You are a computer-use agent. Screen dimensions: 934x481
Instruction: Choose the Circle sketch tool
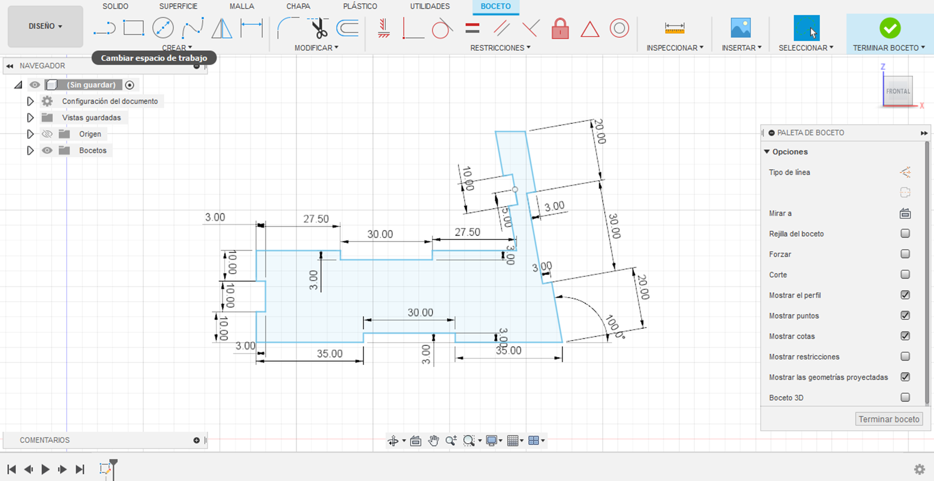(x=163, y=28)
